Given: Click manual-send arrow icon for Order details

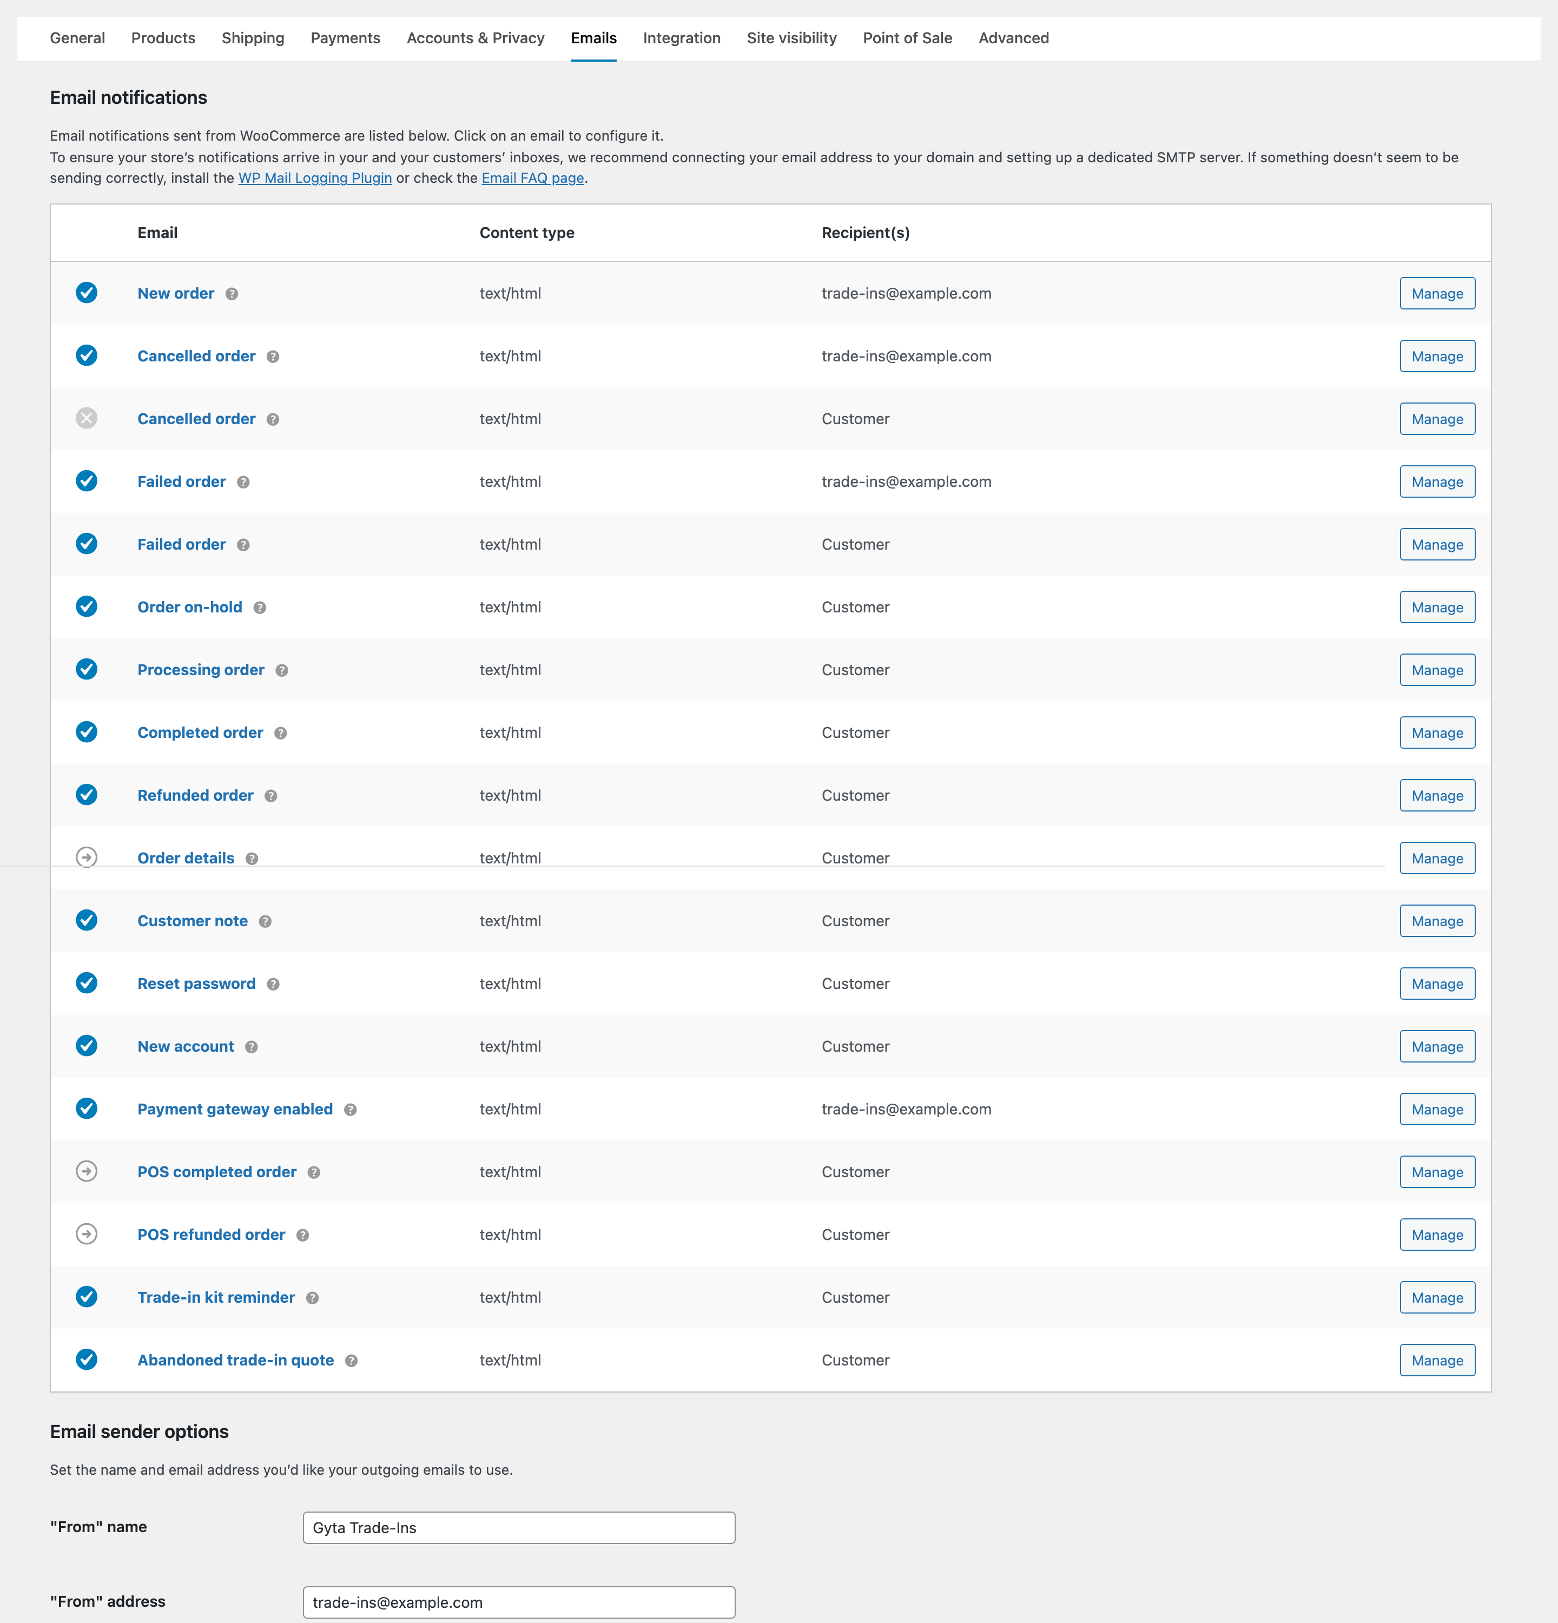Looking at the screenshot, I should pos(87,858).
